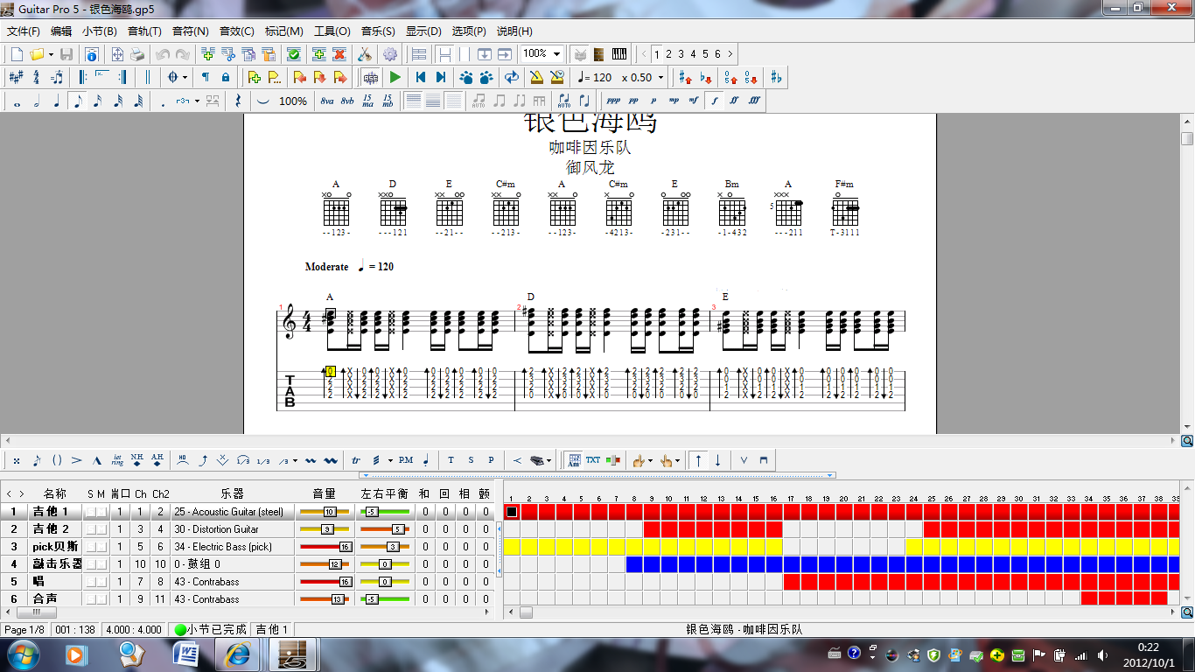Screen dimensions: 1195x672
Task: Toggle Mute for track 敲击乐器
Action: (101, 564)
